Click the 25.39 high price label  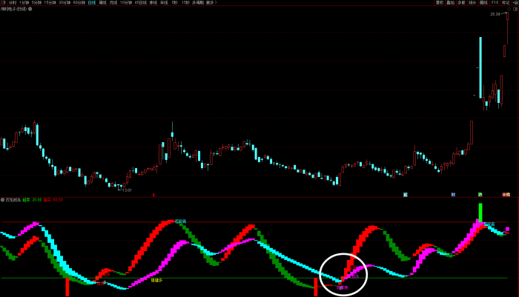[x=495, y=14]
